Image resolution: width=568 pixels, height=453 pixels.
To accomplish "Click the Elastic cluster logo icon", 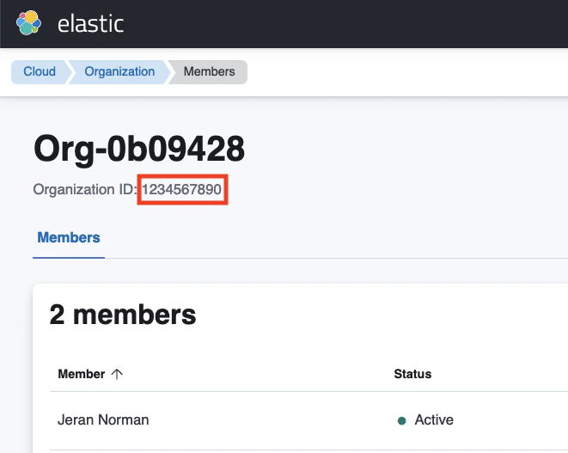I will [x=28, y=23].
